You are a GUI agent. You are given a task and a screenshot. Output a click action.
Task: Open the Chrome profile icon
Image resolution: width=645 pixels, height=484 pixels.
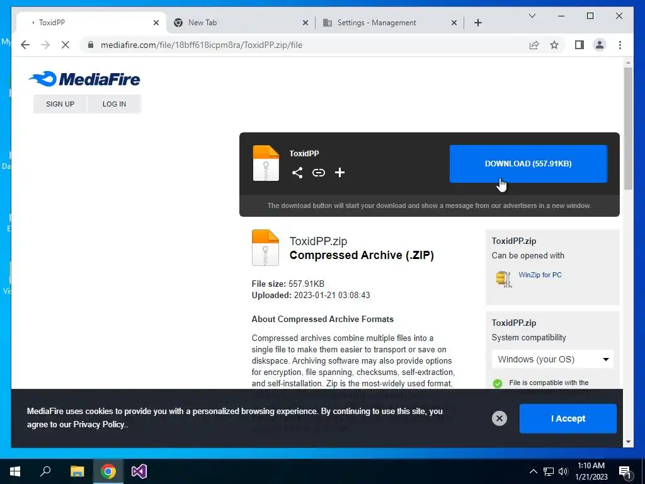[600, 45]
